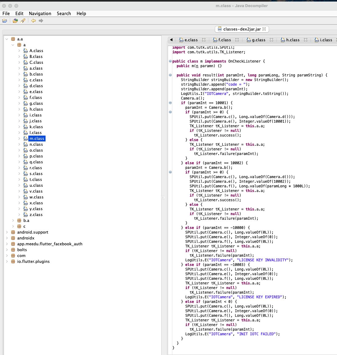
Task: Expand the A.class node
Action: [x=19, y=51]
